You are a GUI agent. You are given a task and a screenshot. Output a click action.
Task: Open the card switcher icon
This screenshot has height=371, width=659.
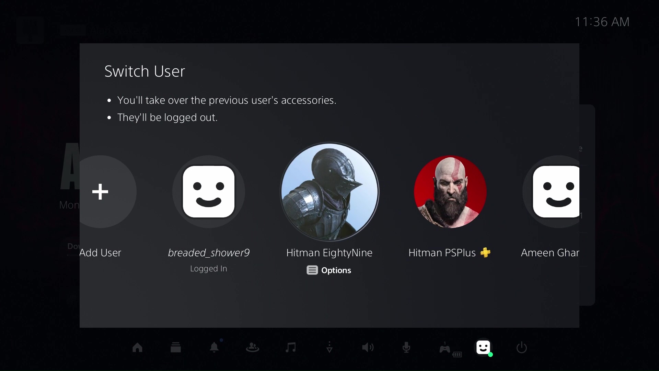coord(175,348)
